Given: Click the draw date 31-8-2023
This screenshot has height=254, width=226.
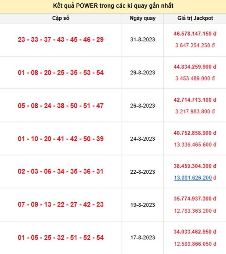Looking at the screenshot, I should (143, 40).
